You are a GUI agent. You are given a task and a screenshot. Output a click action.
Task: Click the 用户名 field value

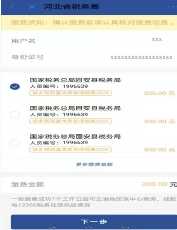(157, 40)
